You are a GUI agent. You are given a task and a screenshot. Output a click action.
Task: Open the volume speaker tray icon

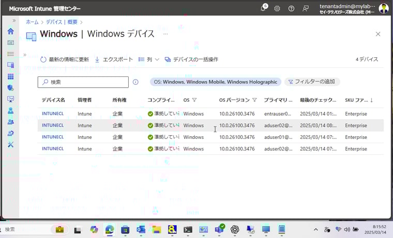[x=347, y=230]
